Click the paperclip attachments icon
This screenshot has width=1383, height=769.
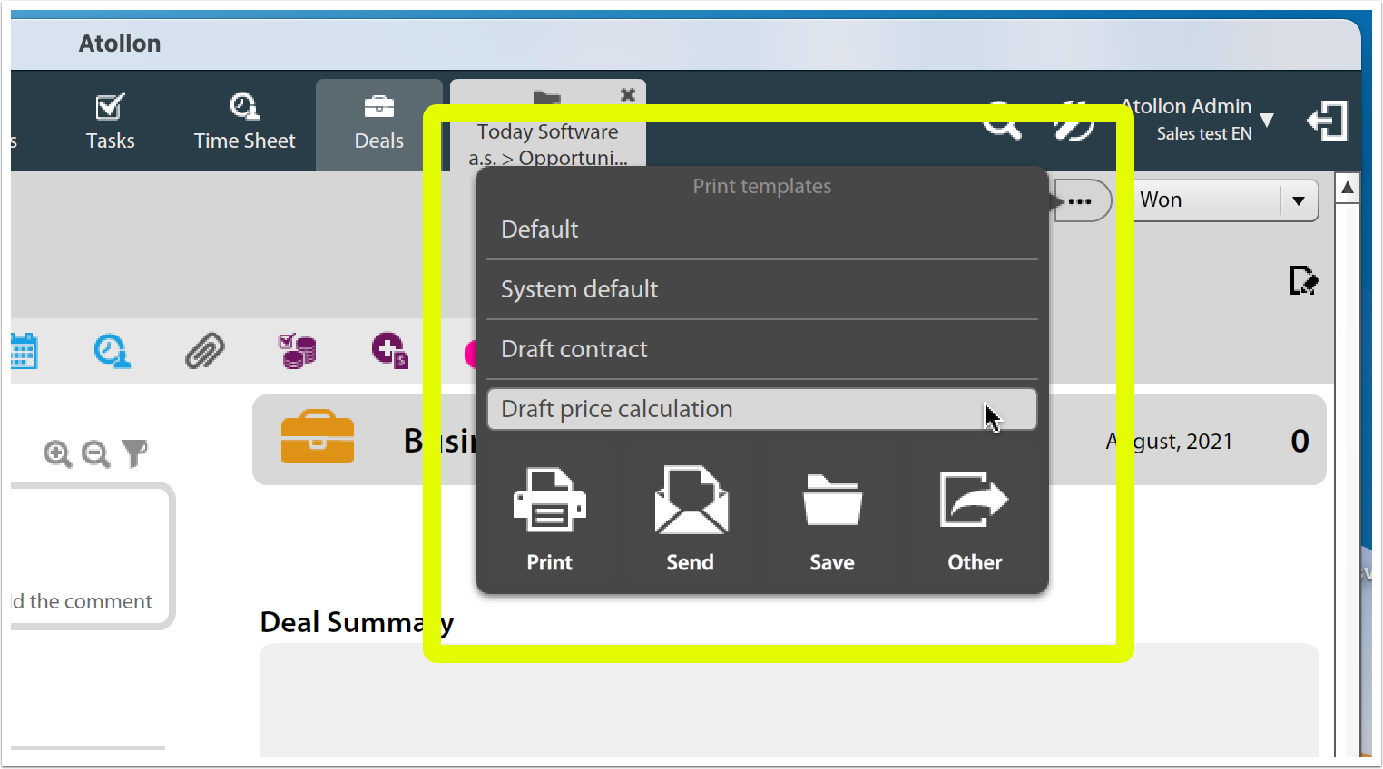point(205,351)
